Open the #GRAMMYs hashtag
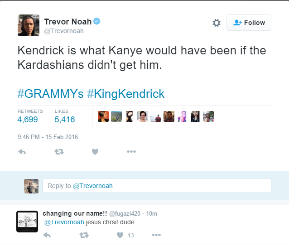Screen dimensions: 289x246 point(50,94)
